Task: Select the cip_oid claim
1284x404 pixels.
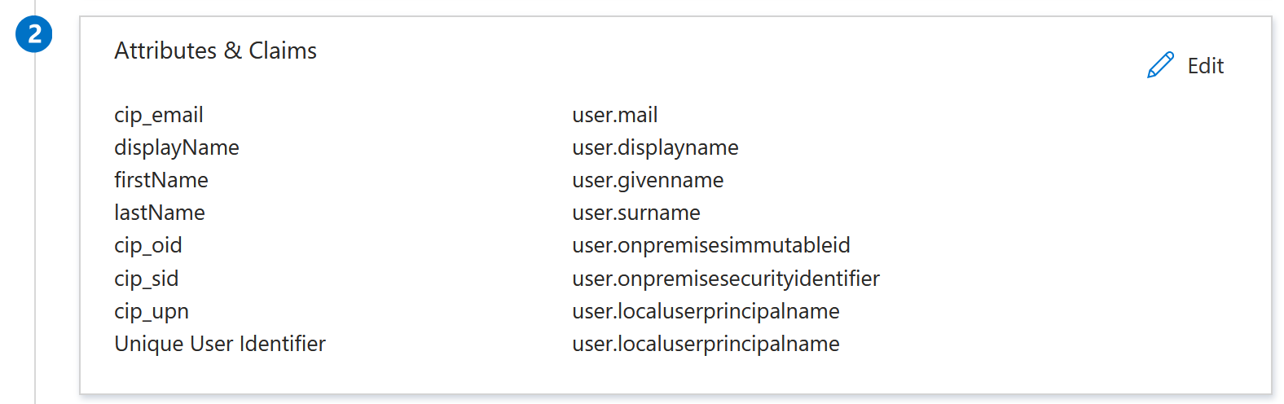Action: click(148, 246)
